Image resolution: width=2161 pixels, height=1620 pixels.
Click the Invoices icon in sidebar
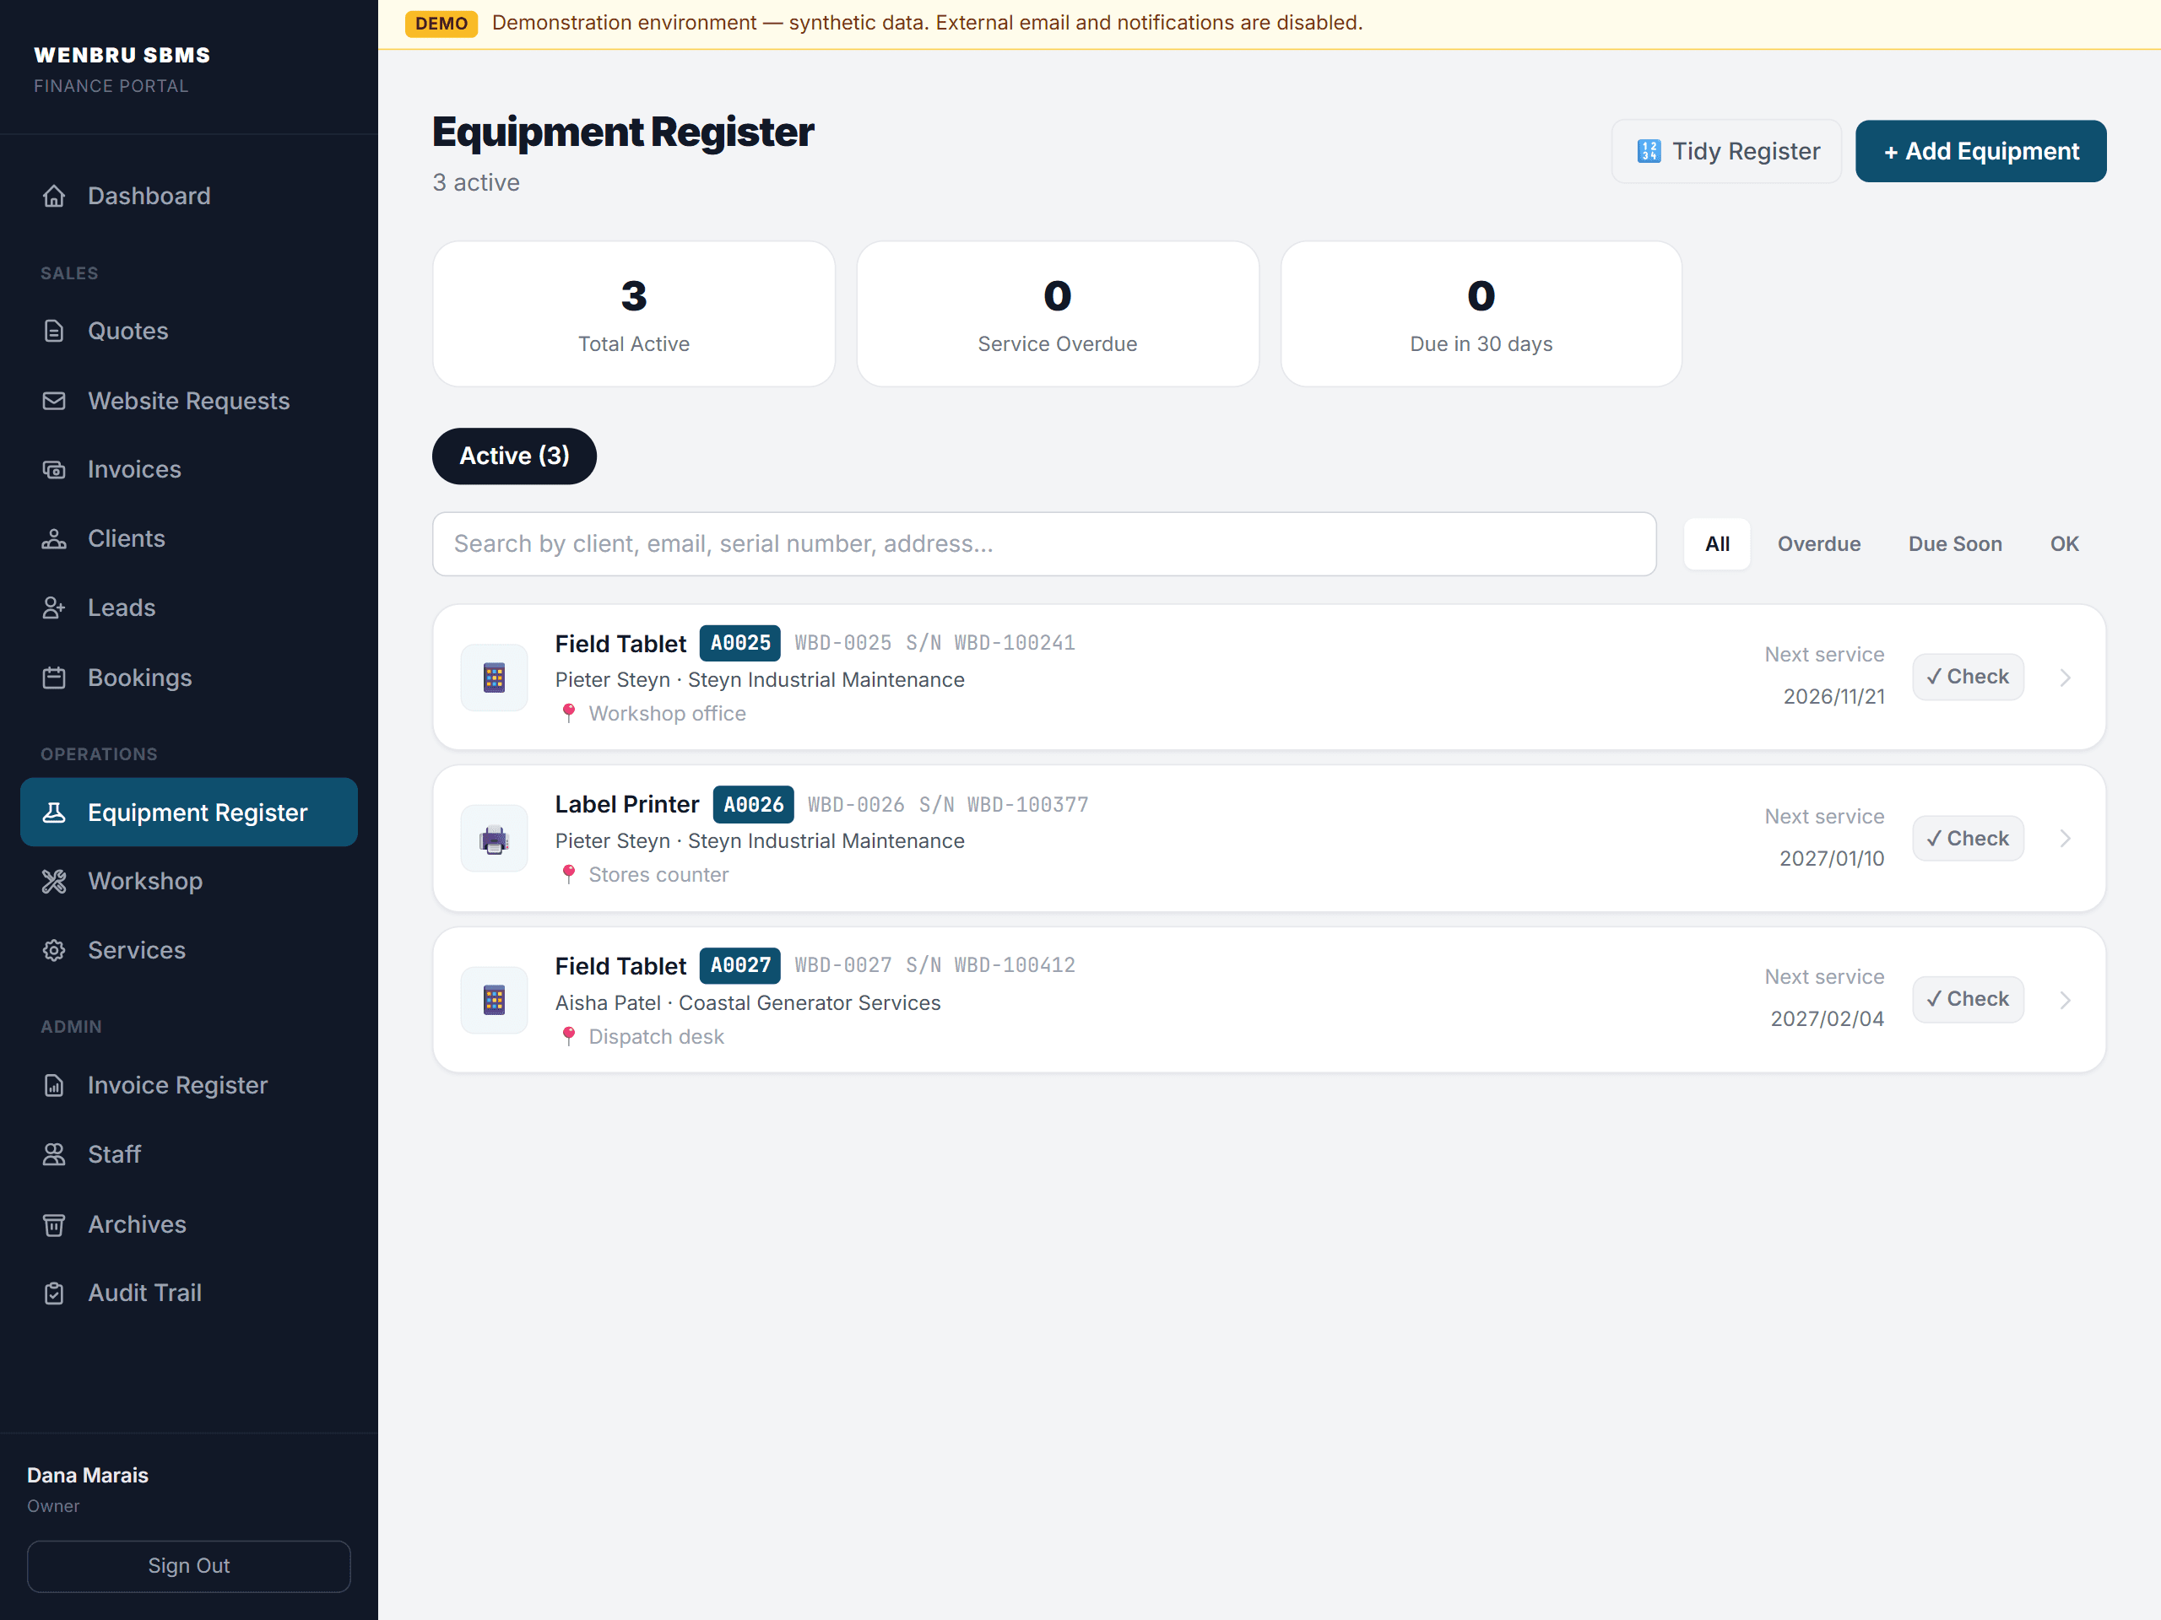54,470
